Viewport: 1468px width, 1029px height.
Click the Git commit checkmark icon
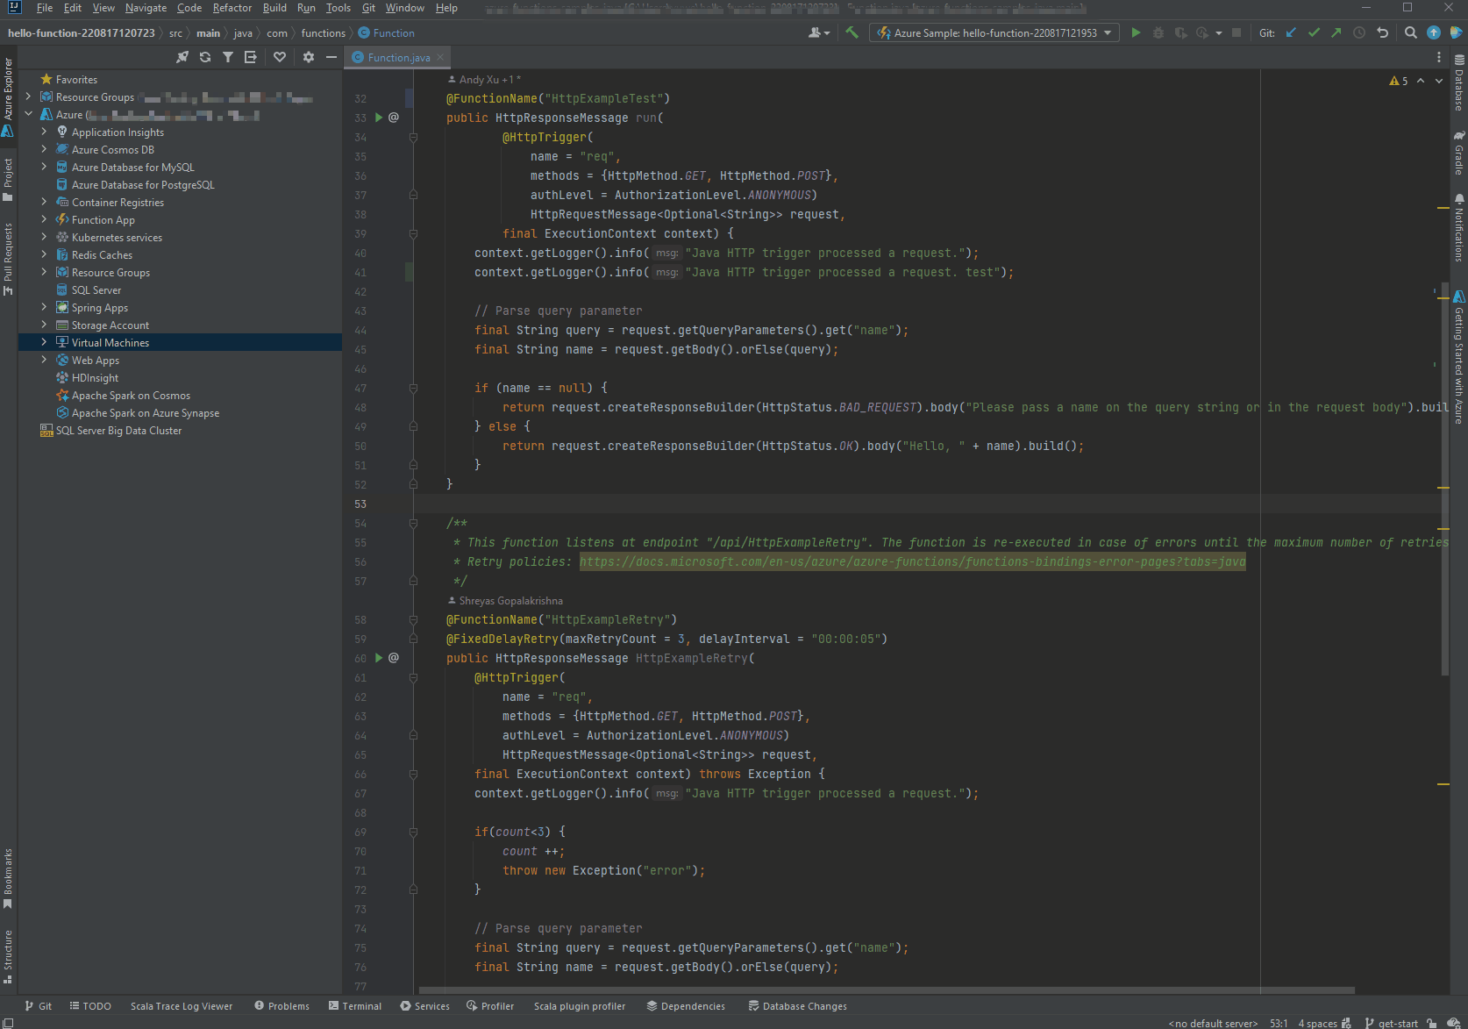click(x=1314, y=32)
